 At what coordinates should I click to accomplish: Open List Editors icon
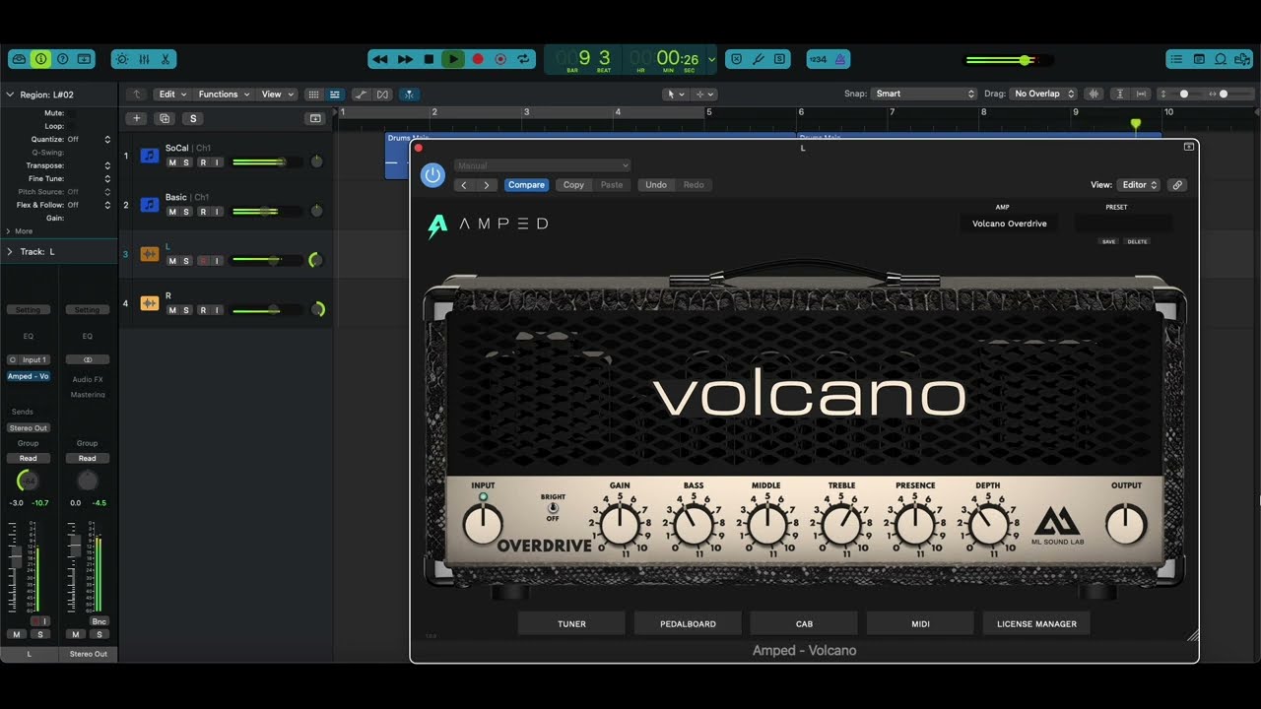1176,59
